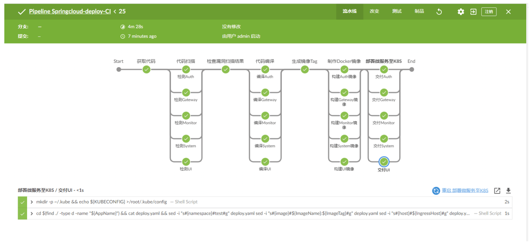Open the log in a new window icon
This screenshot has height=246, width=529.
tap(497, 191)
